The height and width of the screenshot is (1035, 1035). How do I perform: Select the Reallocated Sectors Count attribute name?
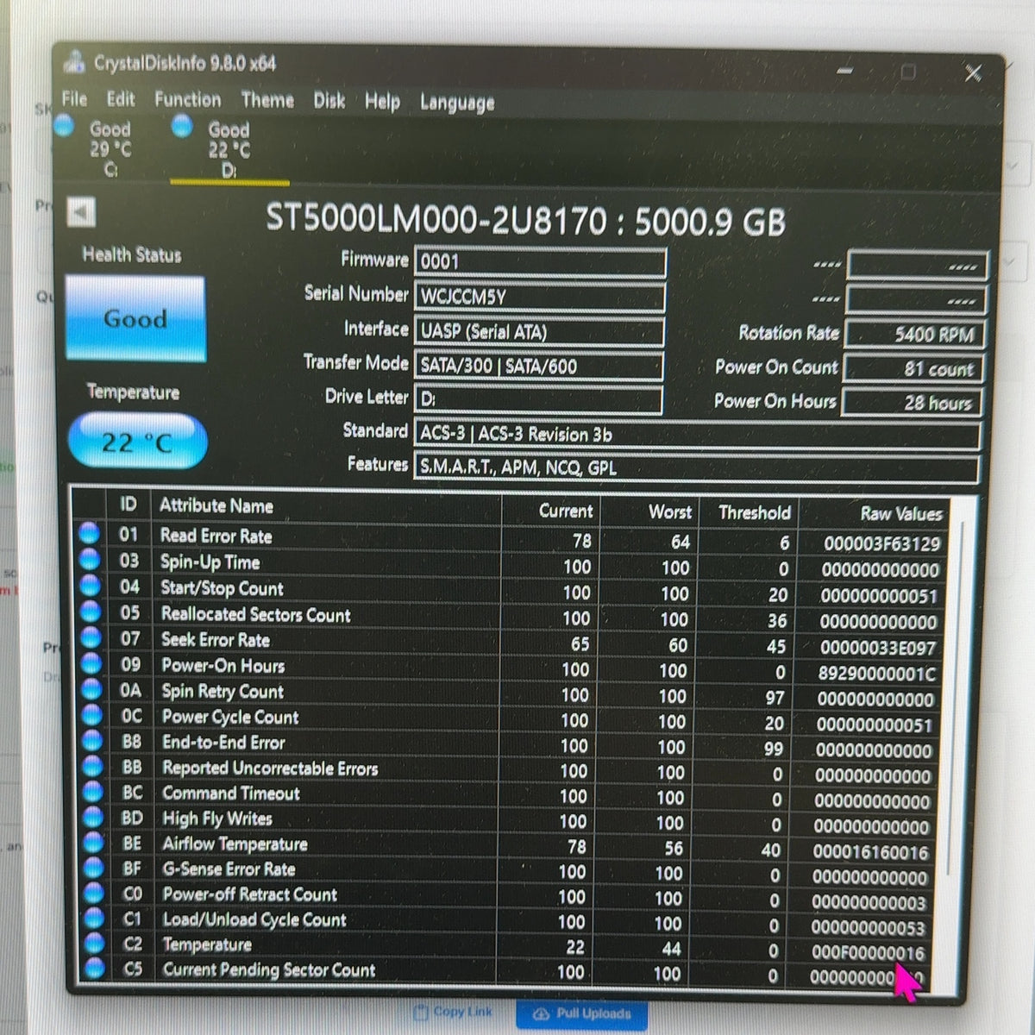[x=256, y=615]
